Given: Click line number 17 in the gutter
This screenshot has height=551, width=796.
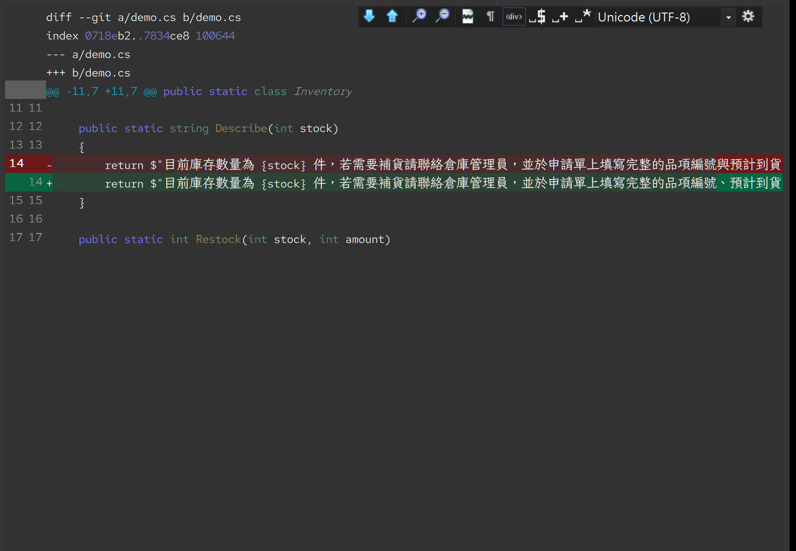Looking at the screenshot, I should tap(26, 237).
